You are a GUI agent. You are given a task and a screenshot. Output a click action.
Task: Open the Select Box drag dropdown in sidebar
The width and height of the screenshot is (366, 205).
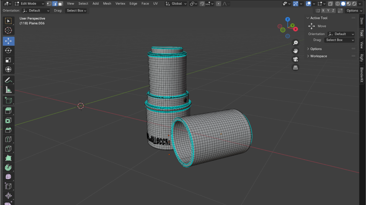click(339, 40)
